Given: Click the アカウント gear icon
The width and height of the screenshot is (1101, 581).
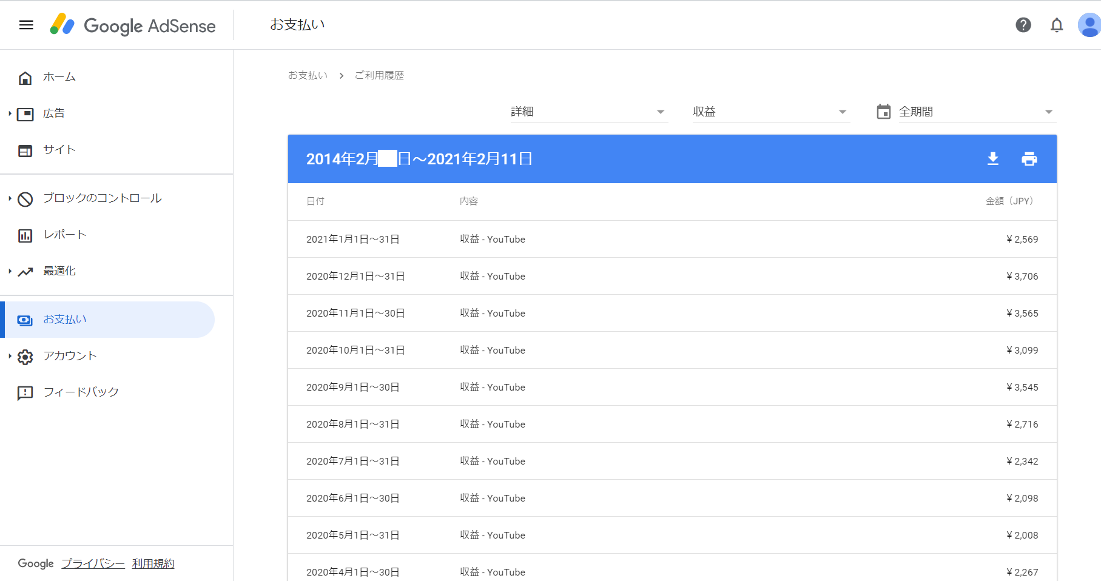Looking at the screenshot, I should click(x=25, y=357).
